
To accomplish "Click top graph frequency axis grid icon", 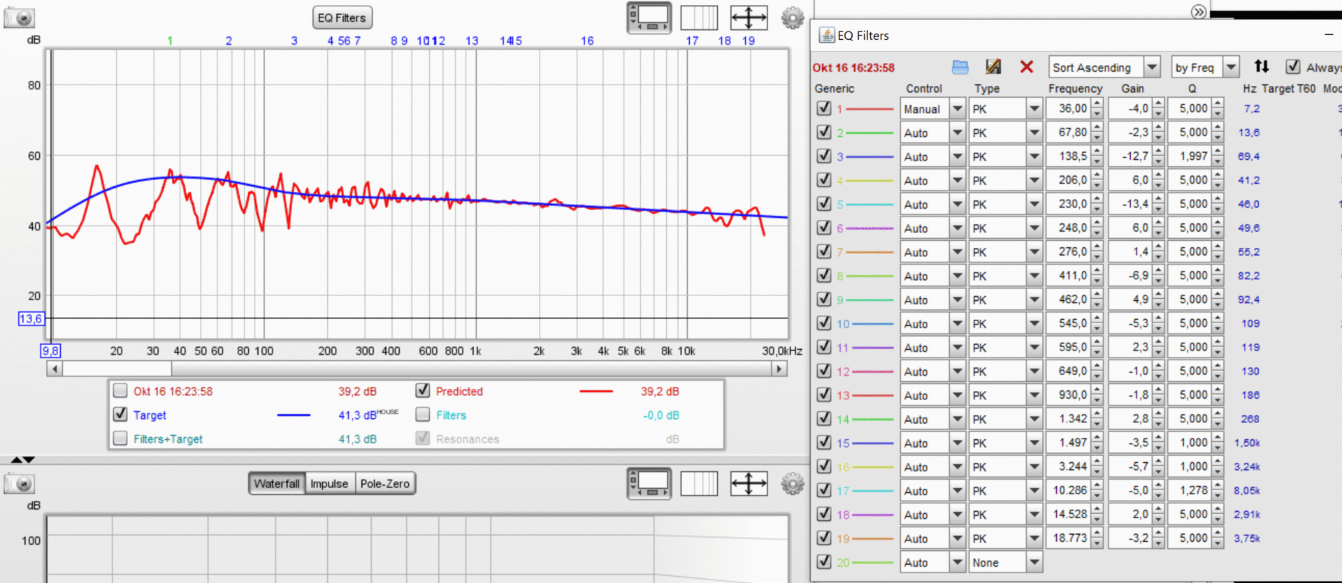I will [x=699, y=18].
